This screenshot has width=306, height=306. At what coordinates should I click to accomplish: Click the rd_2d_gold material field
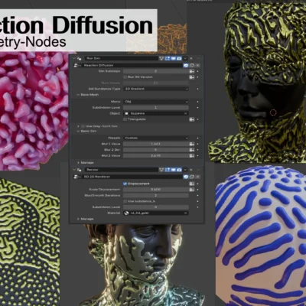pyautogui.click(x=153, y=213)
